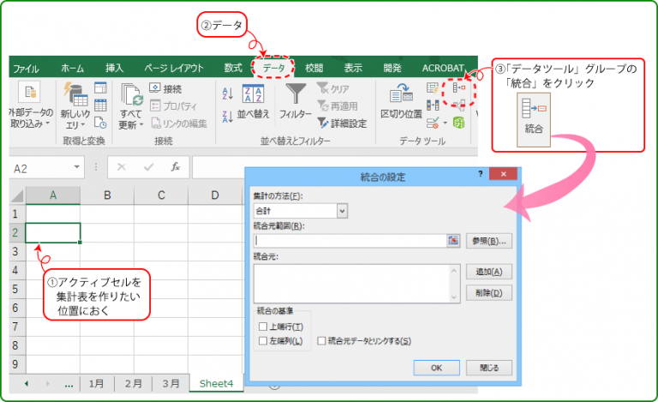Switch to the ACROBAT ribbon tab

443,68
